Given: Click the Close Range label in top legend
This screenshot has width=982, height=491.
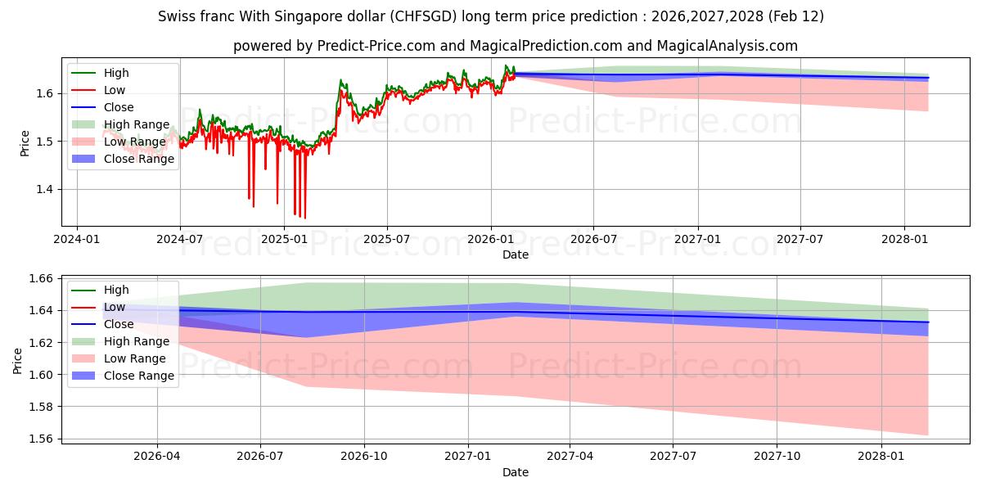Looking at the screenshot, I should coord(139,160).
